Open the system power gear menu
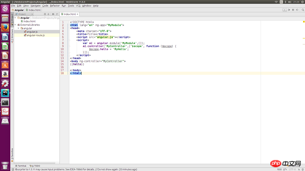The image size is (305, 171). pyautogui.click(x=302, y=2)
